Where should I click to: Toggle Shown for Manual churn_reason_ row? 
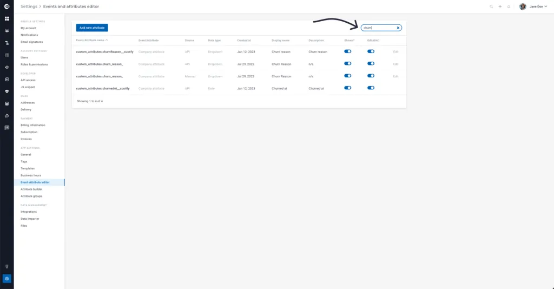(348, 76)
